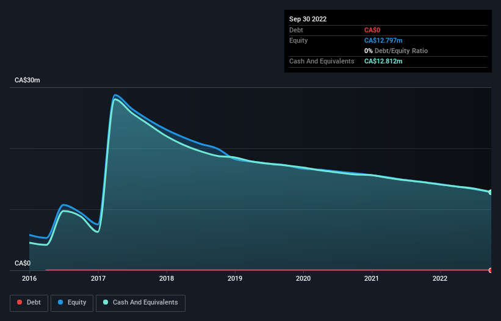Click the Debt label in tooltip

[x=296, y=31]
